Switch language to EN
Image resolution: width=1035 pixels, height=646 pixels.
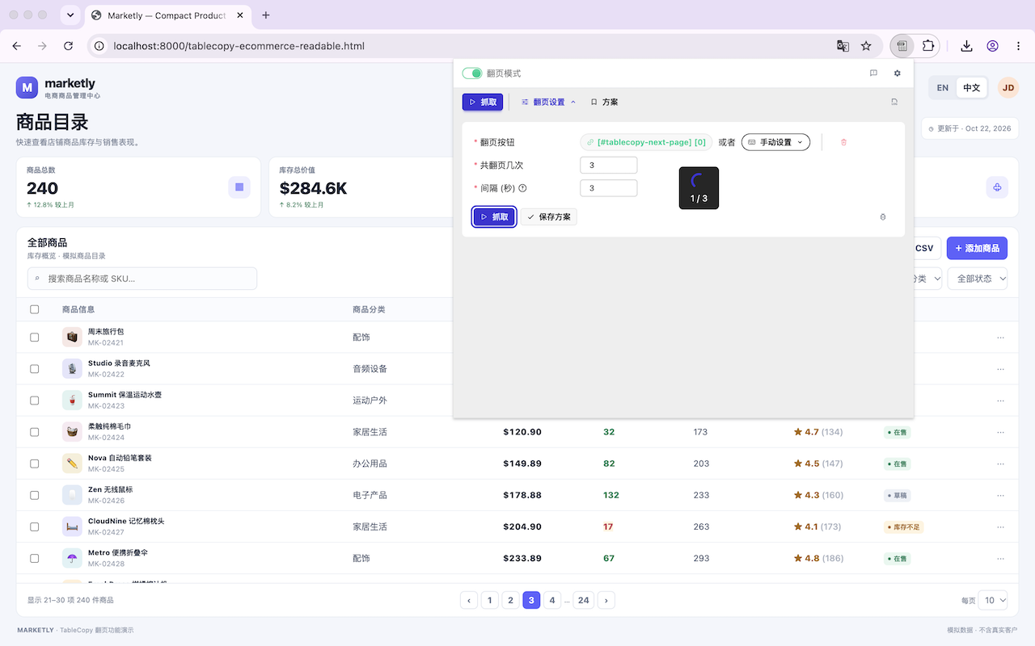943,88
